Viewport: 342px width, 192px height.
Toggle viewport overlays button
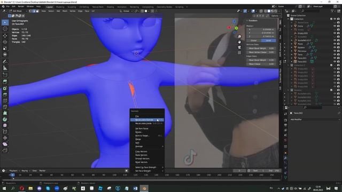(x=253, y=11)
